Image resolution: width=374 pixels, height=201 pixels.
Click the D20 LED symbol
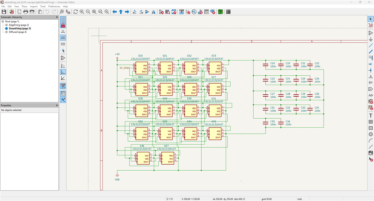(x=141, y=68)
